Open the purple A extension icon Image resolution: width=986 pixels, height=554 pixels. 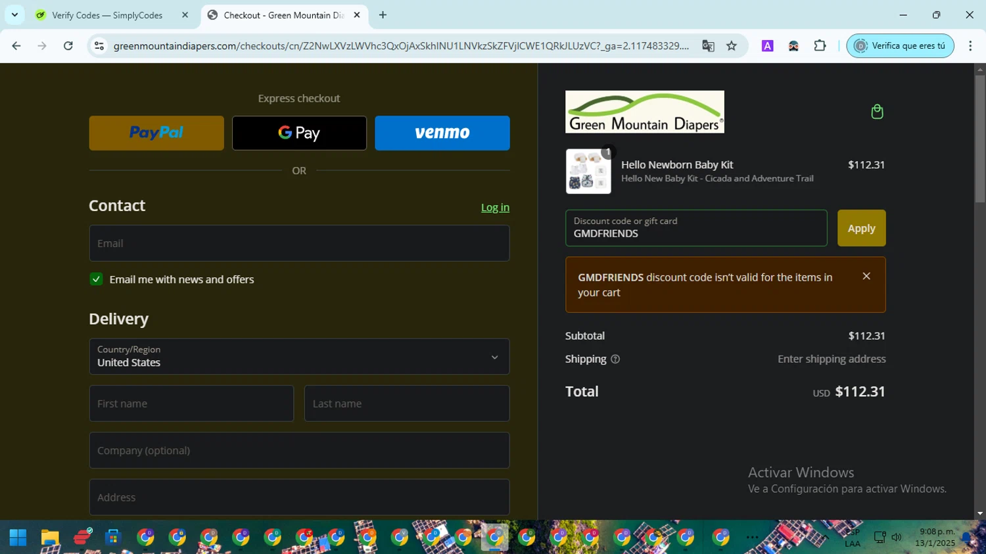(767, 46)
